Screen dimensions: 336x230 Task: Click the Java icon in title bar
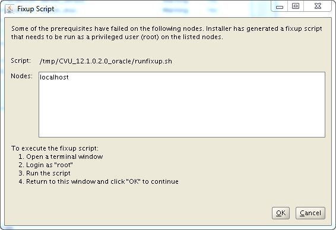pos(9,9)
